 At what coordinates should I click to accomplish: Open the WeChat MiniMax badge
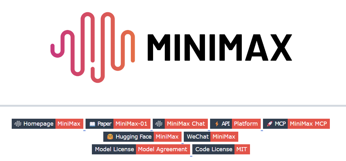(211, 137)
